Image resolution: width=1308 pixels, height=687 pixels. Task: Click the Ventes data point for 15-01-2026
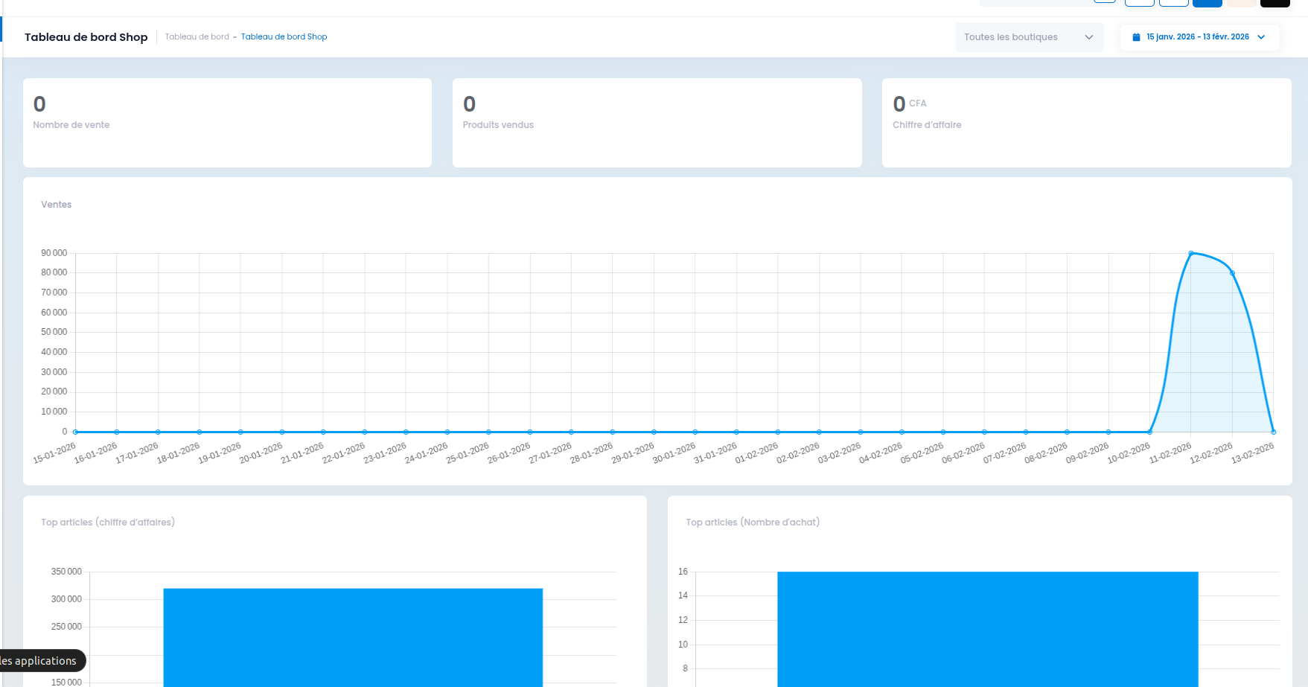[76, 432]
